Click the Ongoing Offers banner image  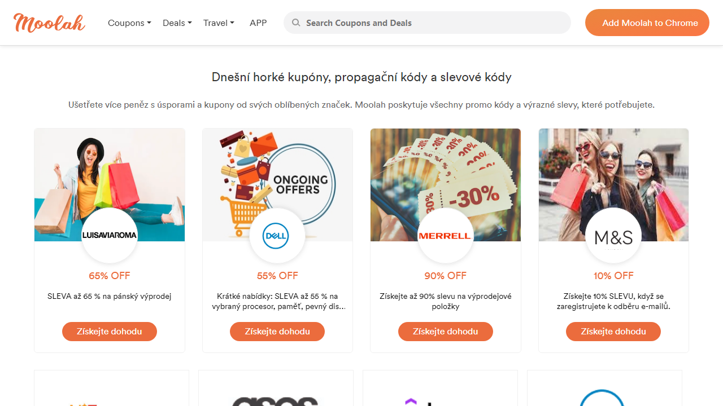[x=277, y=169]
